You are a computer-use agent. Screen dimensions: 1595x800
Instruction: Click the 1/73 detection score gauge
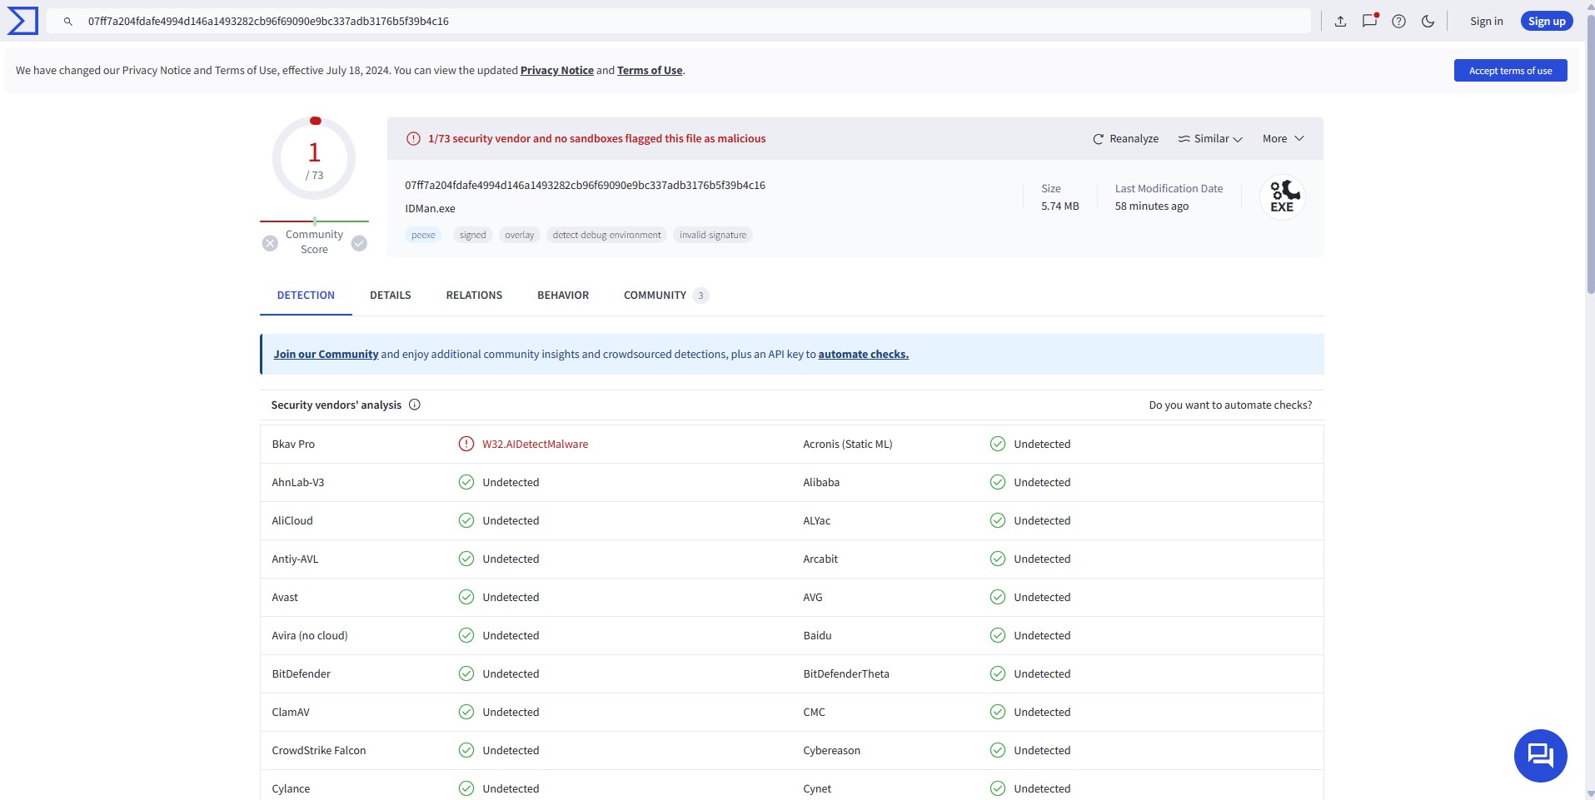(314, 158)
